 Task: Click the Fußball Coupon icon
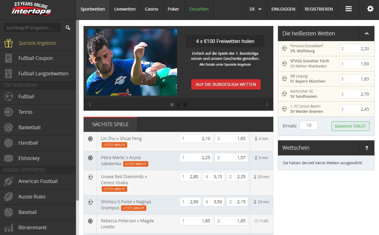(x=8, y=58)
